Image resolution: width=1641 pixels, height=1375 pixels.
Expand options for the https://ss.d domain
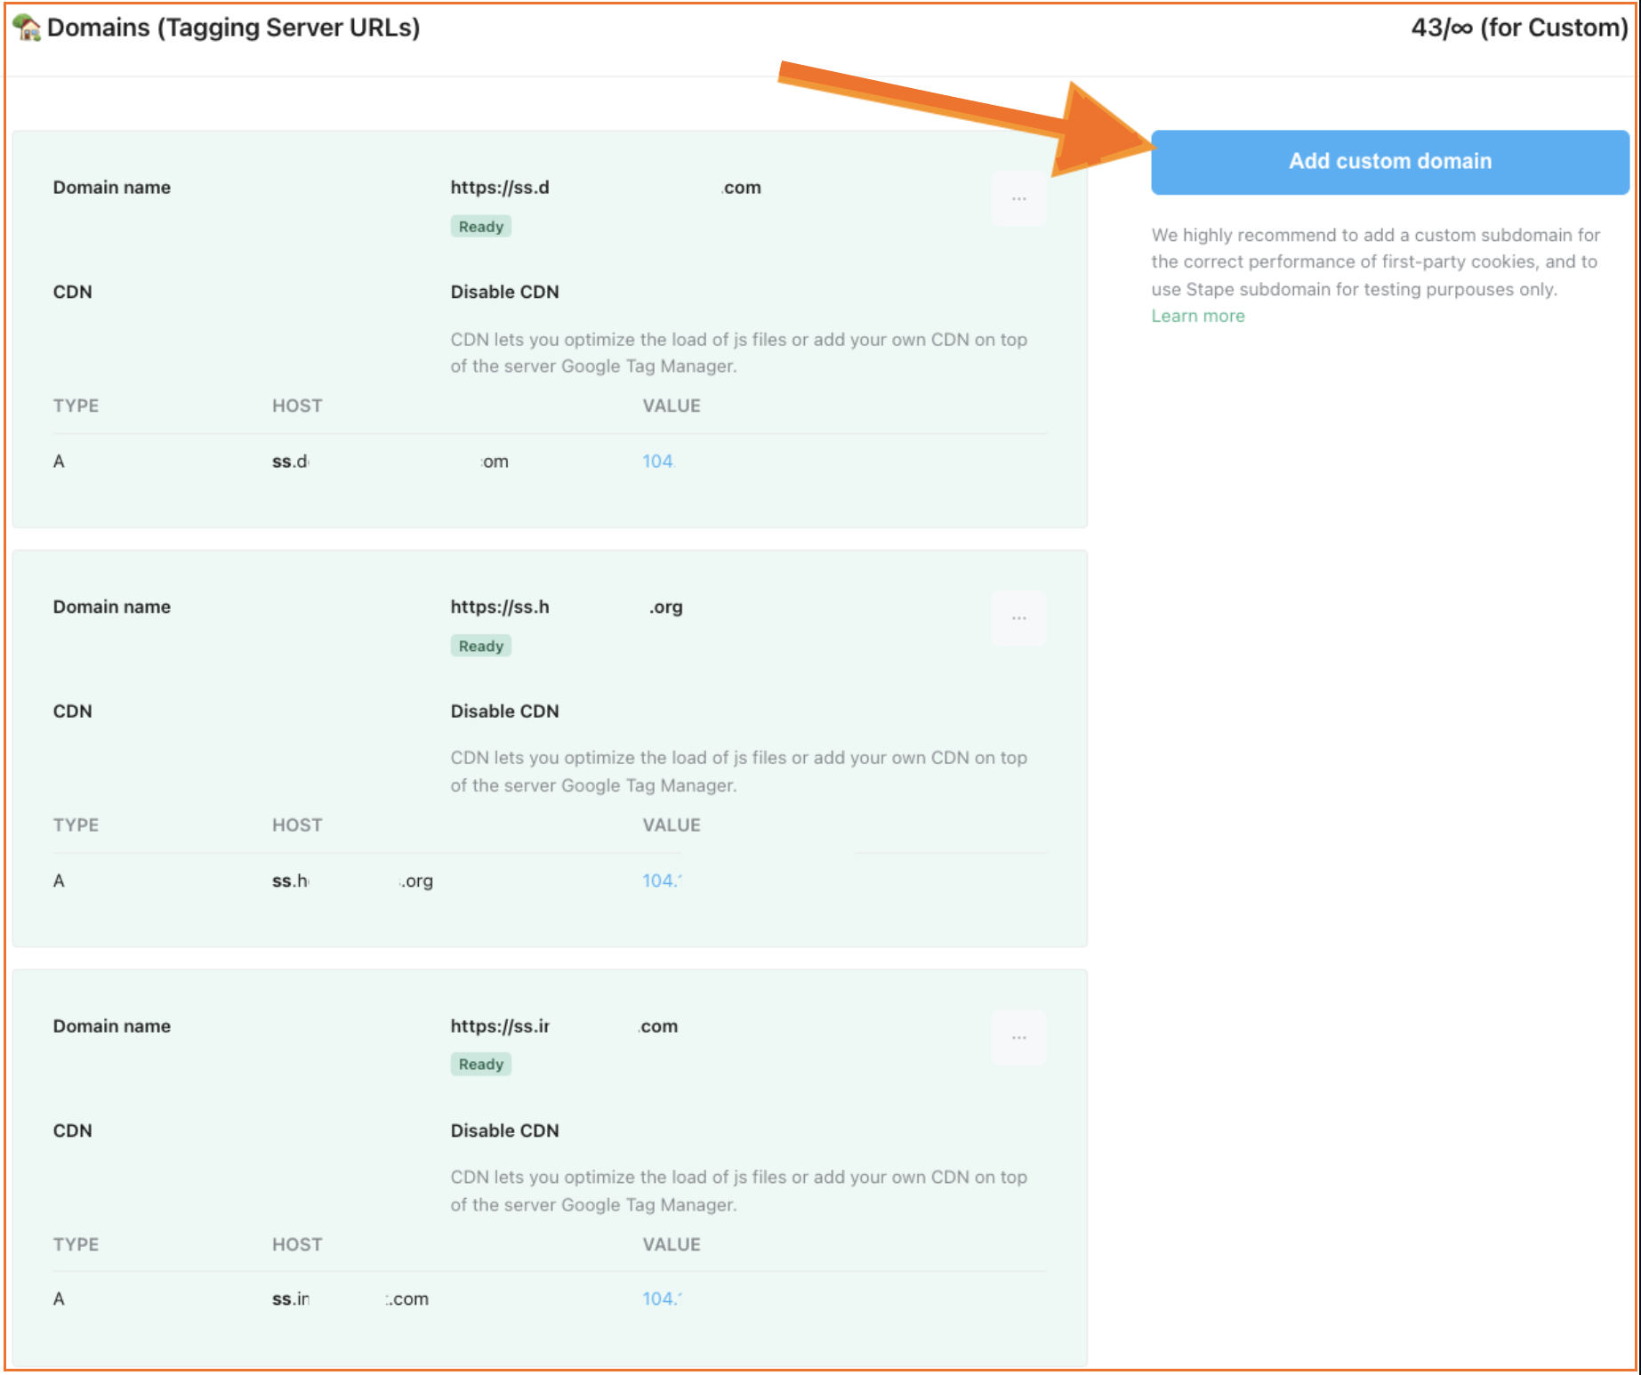1018,197
